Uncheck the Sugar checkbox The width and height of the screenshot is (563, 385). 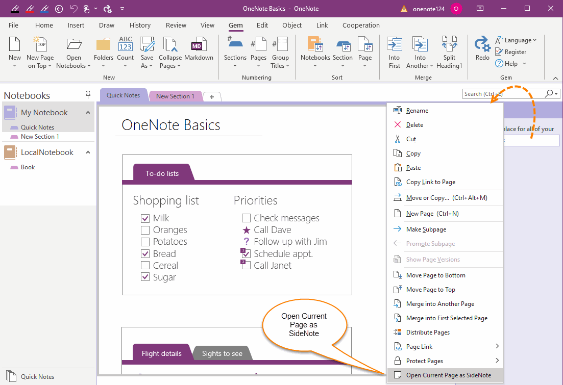(145, 277)
